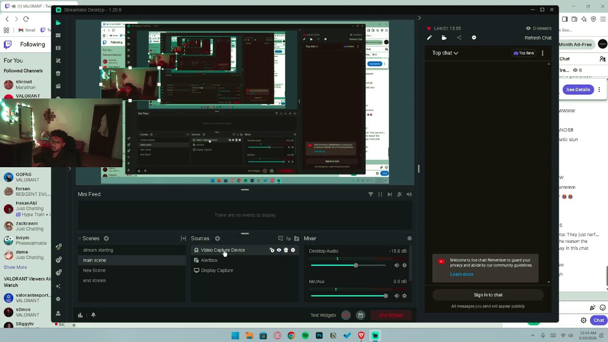
Task: Follow the Learn more link
Action: [462, 274]
